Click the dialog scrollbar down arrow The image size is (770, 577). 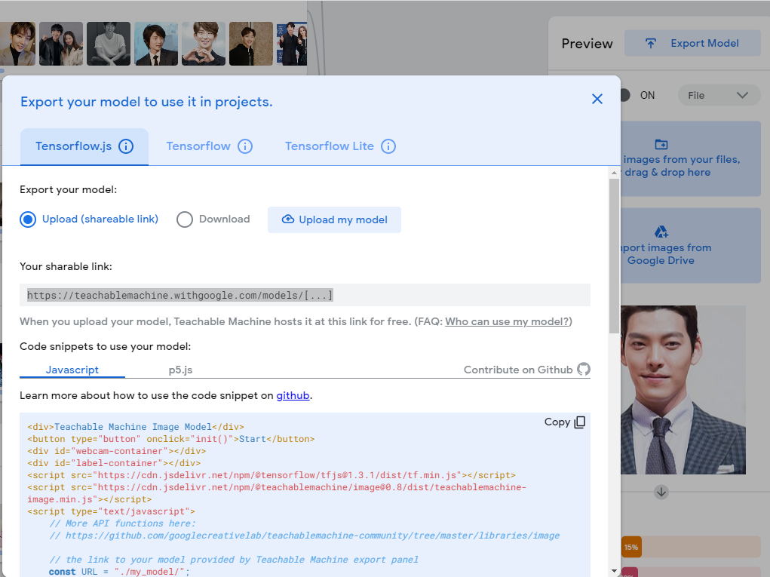pos(614,571)
